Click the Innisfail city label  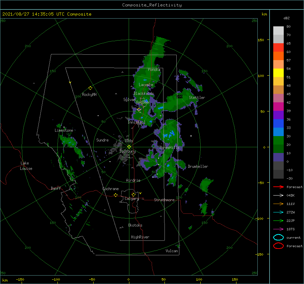pos(136,122)
